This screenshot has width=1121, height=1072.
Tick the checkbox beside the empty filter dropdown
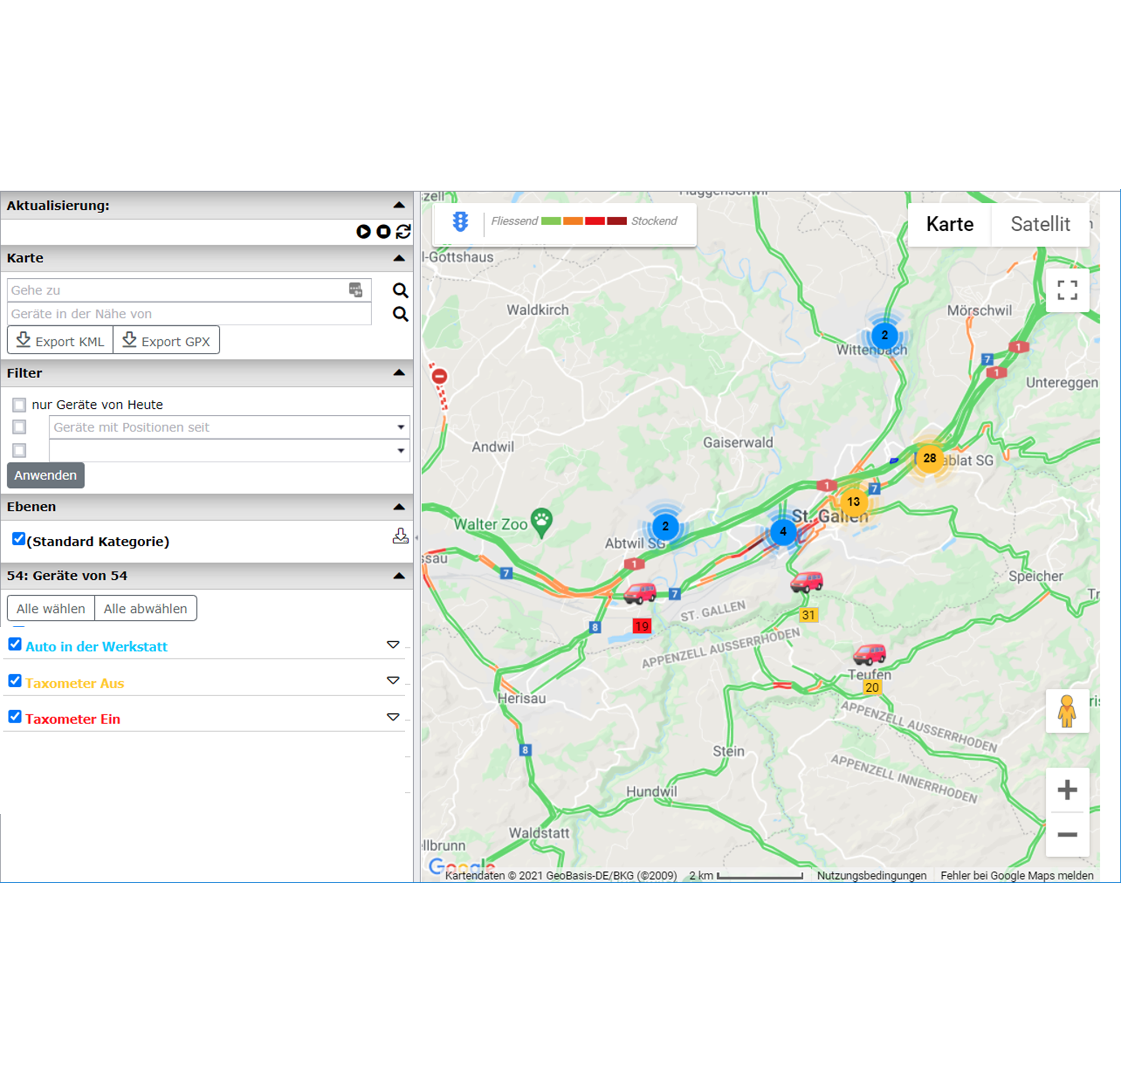(19, 451)
